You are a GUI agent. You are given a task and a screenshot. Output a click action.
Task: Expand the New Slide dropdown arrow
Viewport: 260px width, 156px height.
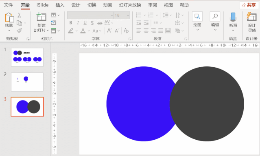point(48,31)
